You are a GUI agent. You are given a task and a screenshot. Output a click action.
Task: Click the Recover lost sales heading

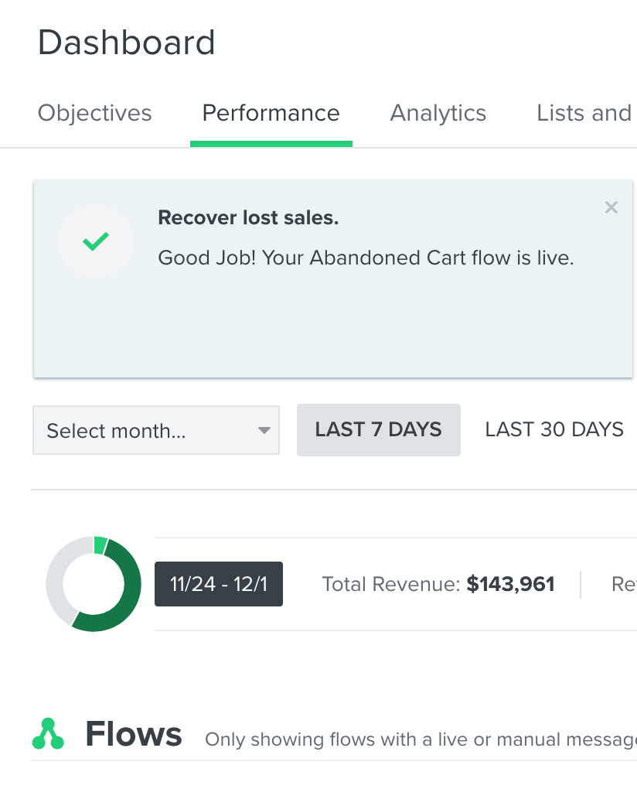[x=248, y=218]
